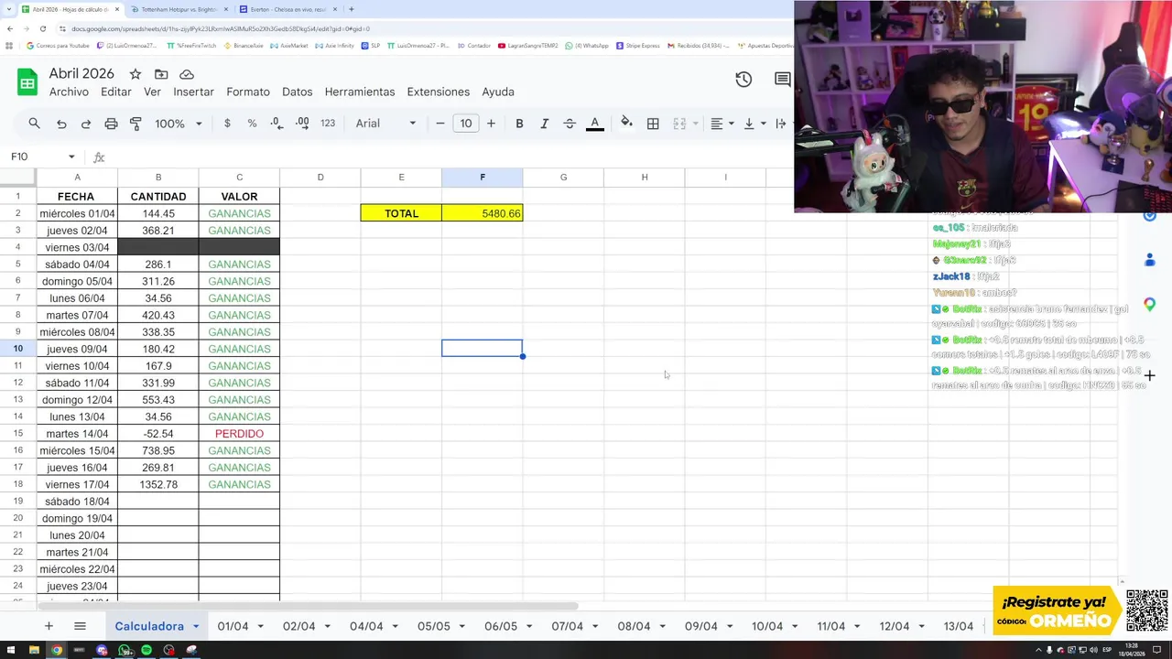Open the Archivo menu
Image resolution: width=1172 pixels, height=659 pixels.
click(69, 92)
